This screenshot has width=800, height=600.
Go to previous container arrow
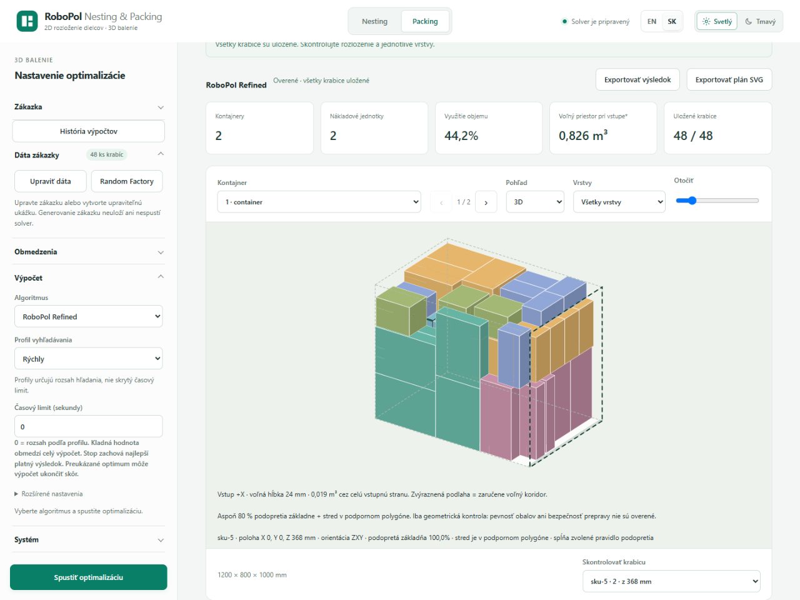(x=441, y=202)
